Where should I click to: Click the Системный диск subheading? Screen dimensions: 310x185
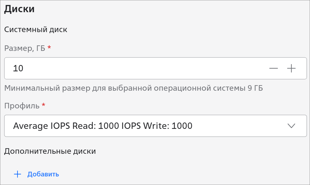point(36,30)
